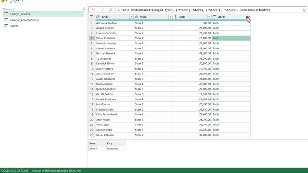The image size is (308, 173).
Task: Select the 'Ivy Monroe' cell
Action: click(115, 104)
